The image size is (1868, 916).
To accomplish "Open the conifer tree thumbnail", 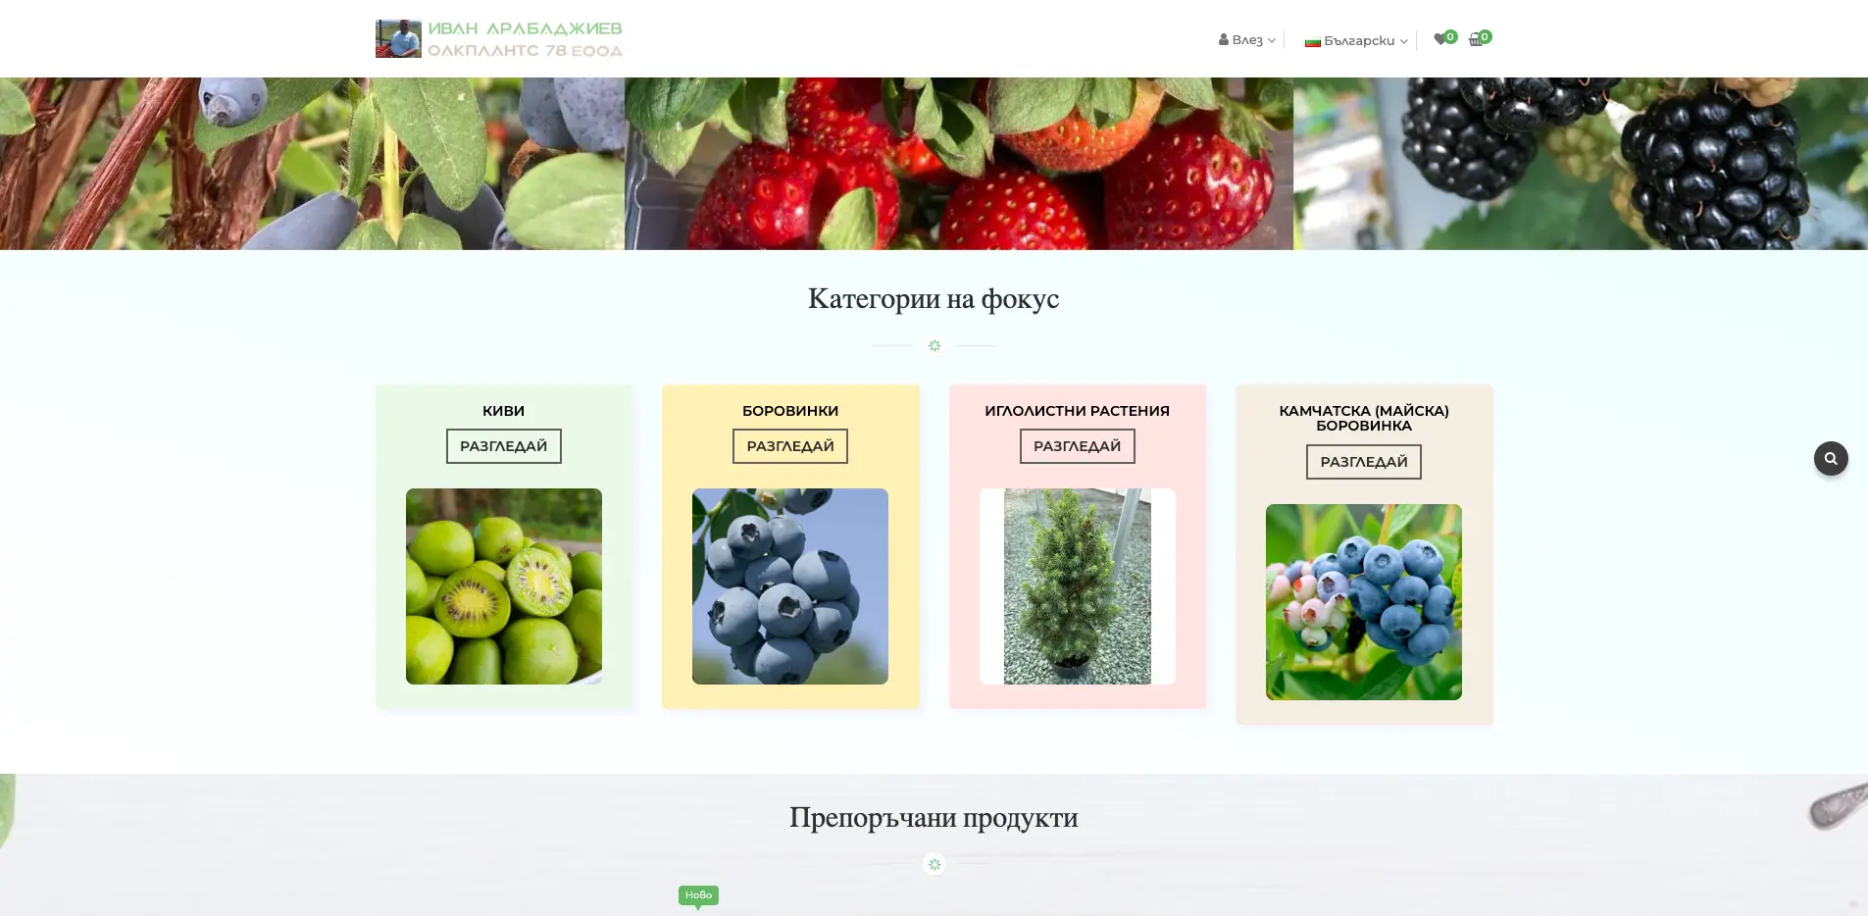I will point(1077,586).
